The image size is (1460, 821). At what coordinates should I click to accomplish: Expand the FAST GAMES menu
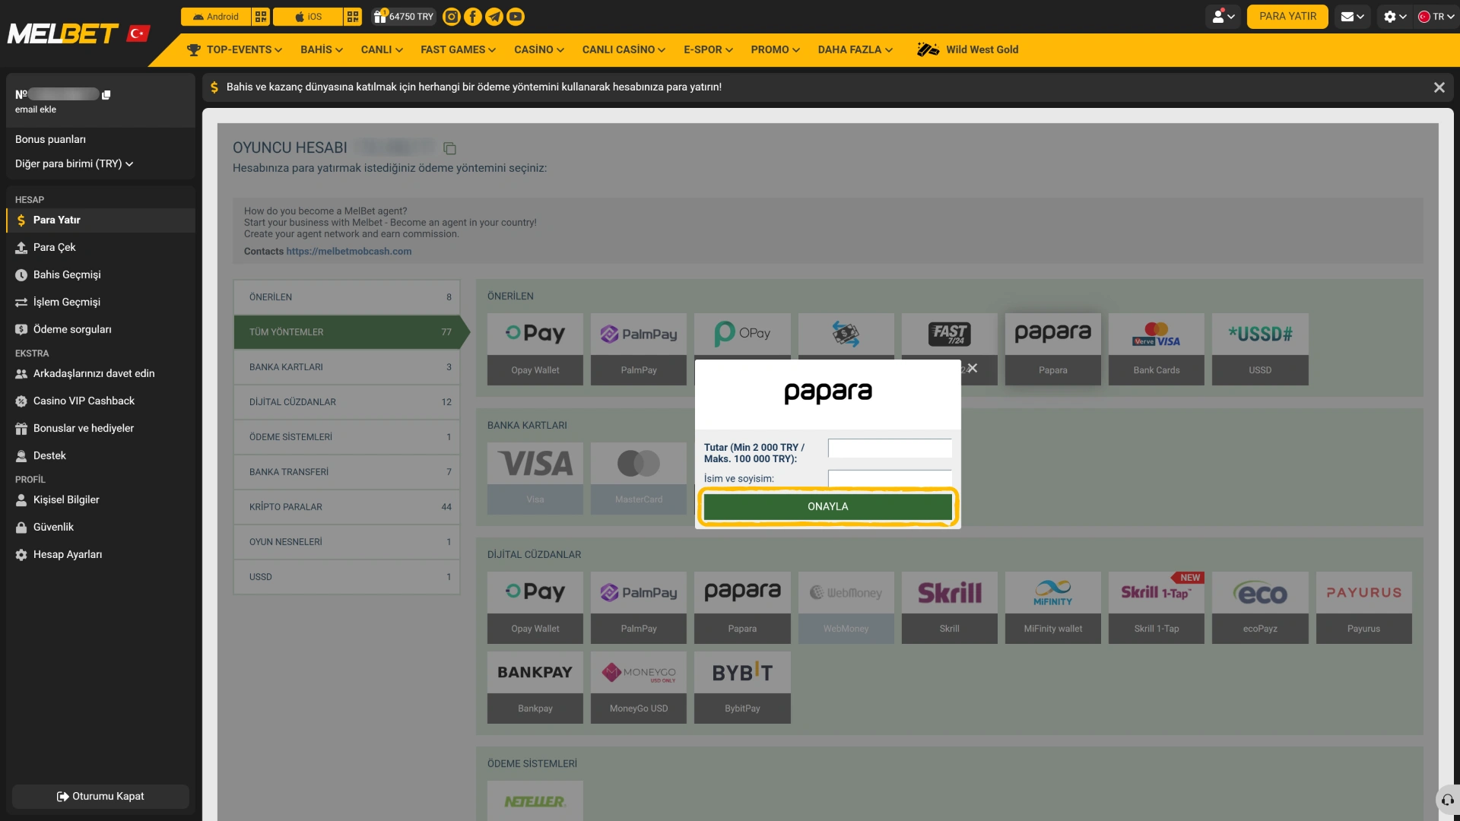click(x=459, y=50)
